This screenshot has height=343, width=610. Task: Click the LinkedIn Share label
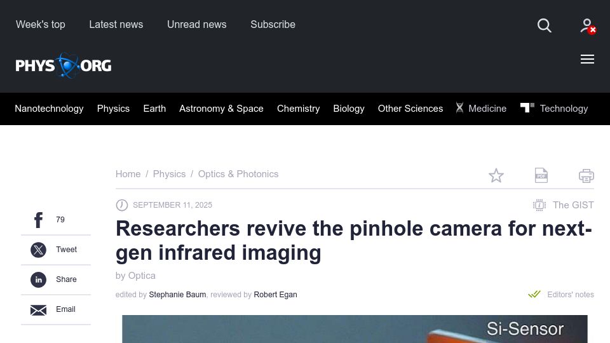coord(66,279)
